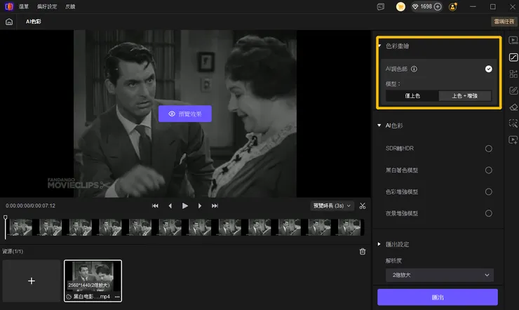Open the 雲端任務 cloud tasks button

tap(504, 22)
